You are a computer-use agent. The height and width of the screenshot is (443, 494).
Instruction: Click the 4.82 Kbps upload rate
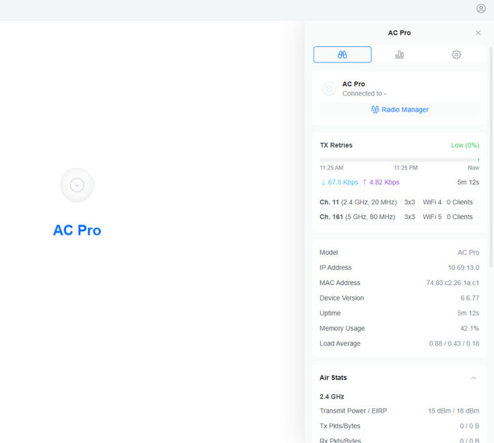(381, 182)
